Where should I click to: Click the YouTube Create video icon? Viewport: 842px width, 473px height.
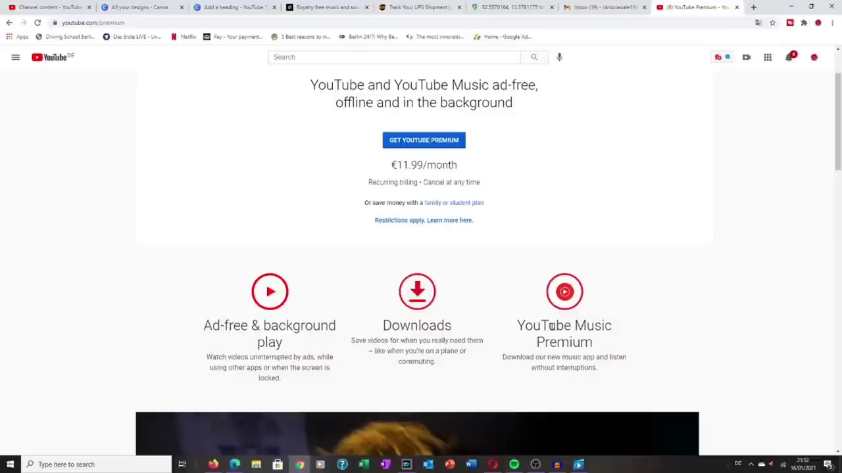coord(746,56)
